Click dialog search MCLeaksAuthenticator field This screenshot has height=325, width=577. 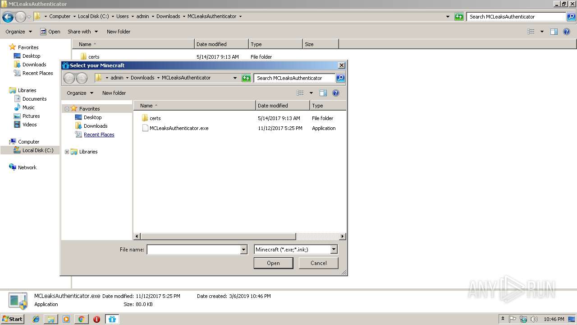pos(295,78)
